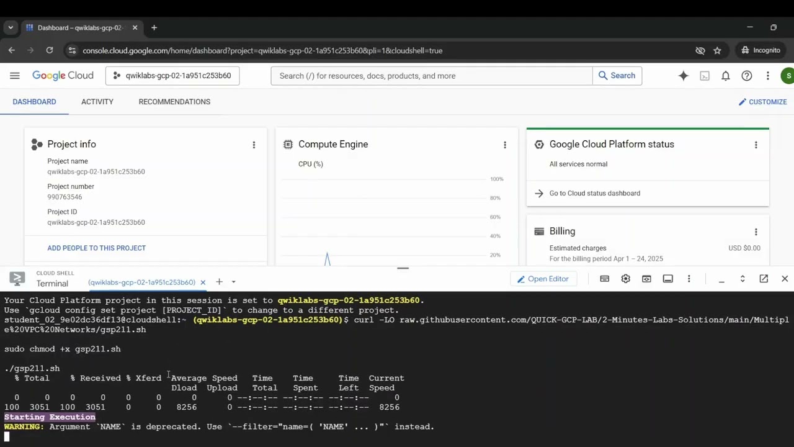
Task: Bookmark this page with the star icon
Action: [717, 50]
